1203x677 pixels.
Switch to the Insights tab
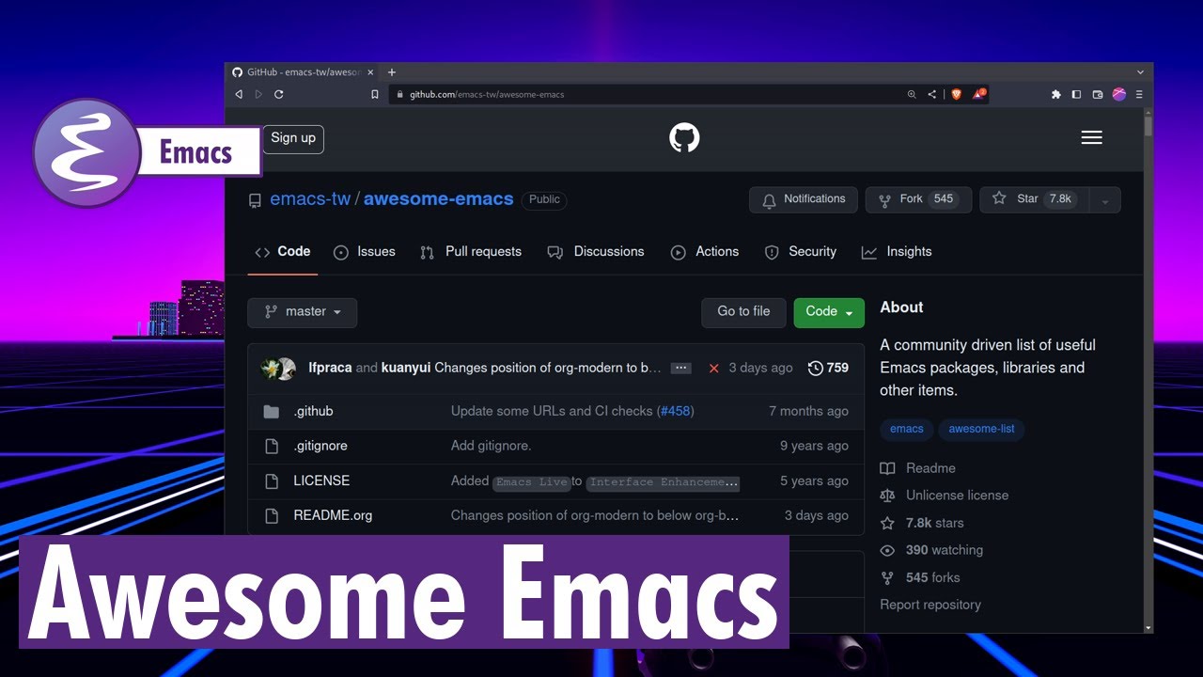(x=897, y=252)
